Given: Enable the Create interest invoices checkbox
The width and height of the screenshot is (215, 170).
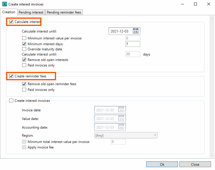Looking at the screenshot, I should [11, 101].
